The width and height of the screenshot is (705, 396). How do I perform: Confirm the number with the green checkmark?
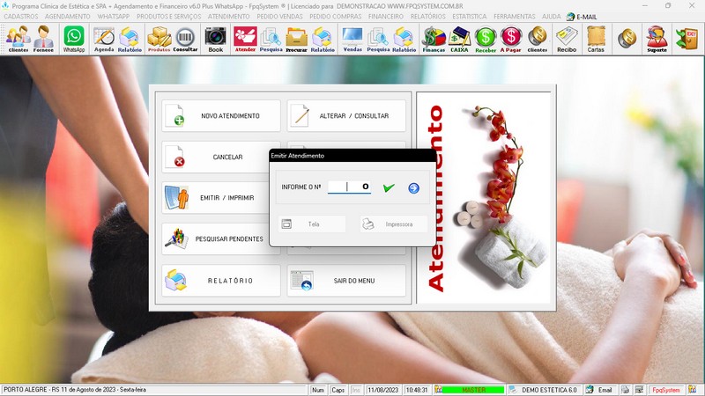389,187
